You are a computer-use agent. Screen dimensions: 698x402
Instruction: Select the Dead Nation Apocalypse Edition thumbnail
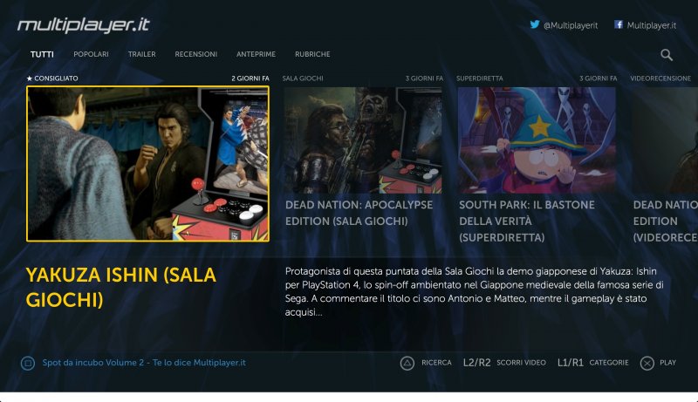363,140
